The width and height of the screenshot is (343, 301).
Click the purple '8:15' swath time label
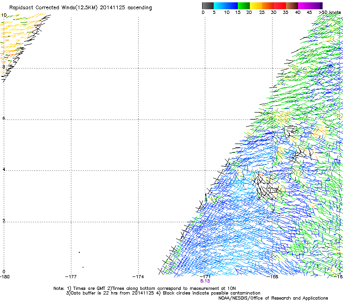[x=205, y=281]
